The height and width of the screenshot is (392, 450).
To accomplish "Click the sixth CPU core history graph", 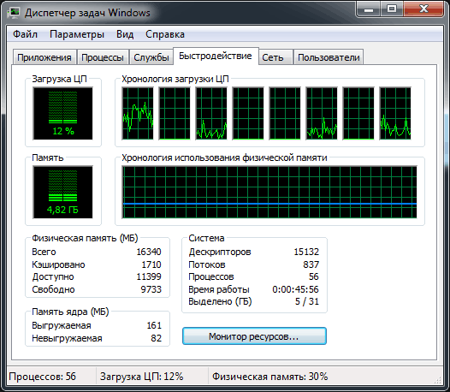I will tap(322, 114).
